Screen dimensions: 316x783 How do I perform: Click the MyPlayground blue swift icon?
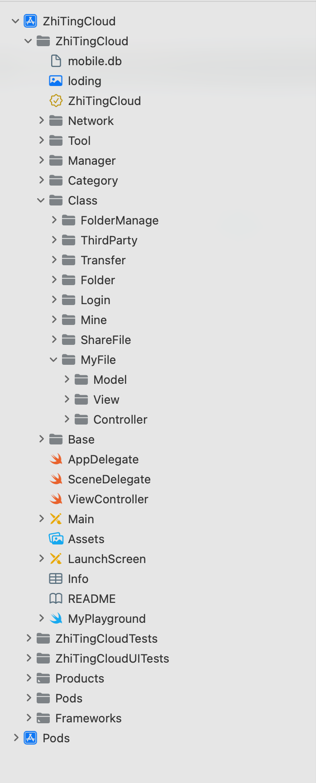click(x=56, y=619)
